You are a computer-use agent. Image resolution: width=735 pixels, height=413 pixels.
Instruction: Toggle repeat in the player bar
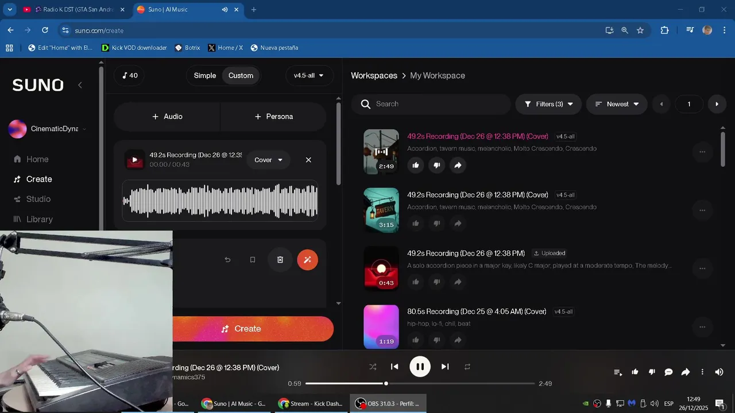[467, 367]
